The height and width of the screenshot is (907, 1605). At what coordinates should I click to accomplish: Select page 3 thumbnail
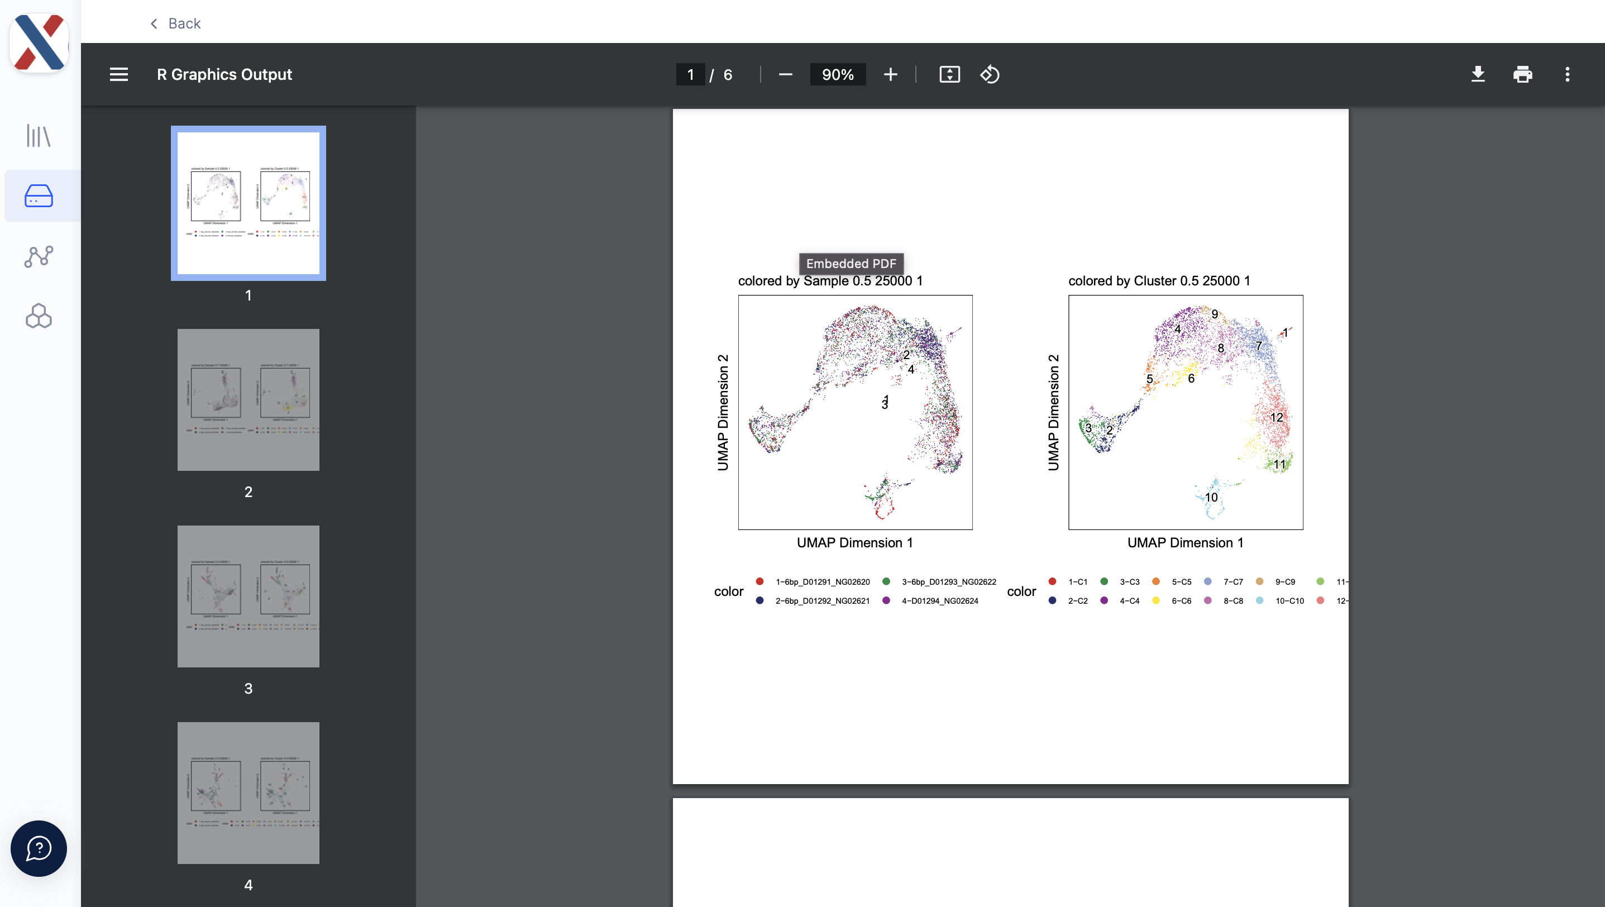coord(248,596)
